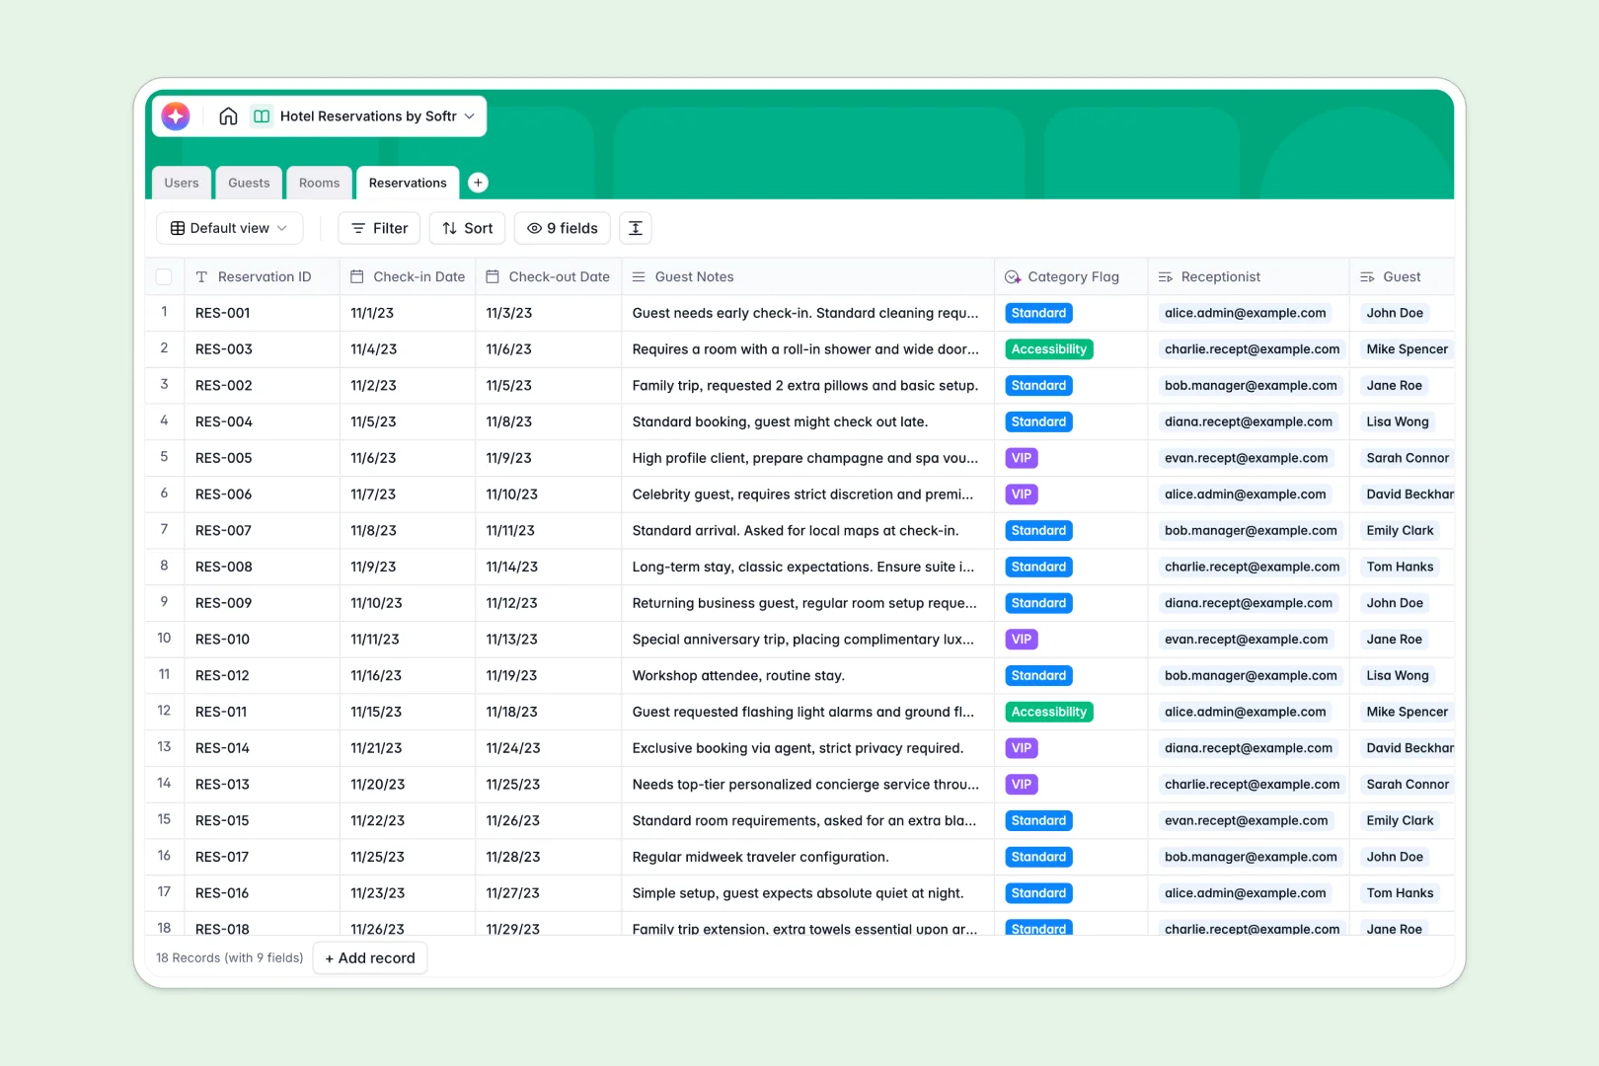Click check-in date 11/16/23
The width and height of the screenshot is (1599, 1066).
pos(376,676)
